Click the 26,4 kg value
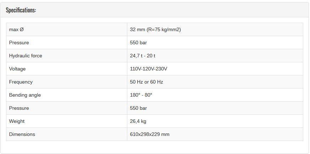This screenshot has height=154, width=310. (x=138, y=121)
